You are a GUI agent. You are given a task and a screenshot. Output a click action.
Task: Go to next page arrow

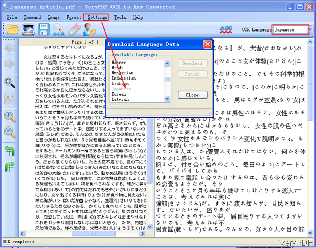(x=10, y=64)
